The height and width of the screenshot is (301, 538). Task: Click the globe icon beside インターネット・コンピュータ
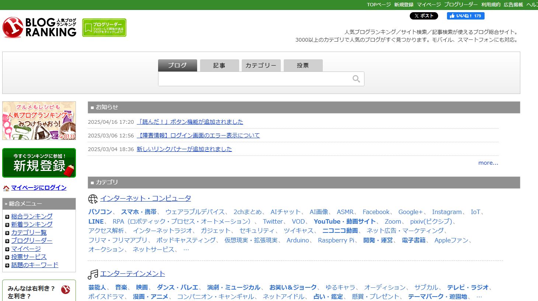pos(93,199)
